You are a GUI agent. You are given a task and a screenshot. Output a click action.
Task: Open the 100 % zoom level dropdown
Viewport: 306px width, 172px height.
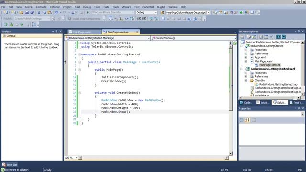click(76, 158)
